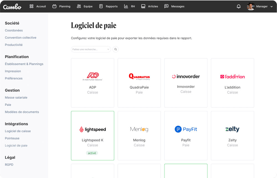Click the Société section heading
Screen dimensions: 277x178
(x=12, y=23)
